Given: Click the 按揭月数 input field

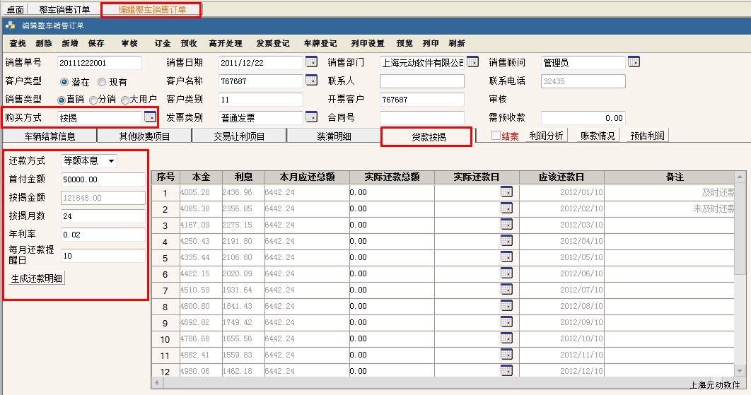Looking at the screenshot, I should tap(103, 216).
